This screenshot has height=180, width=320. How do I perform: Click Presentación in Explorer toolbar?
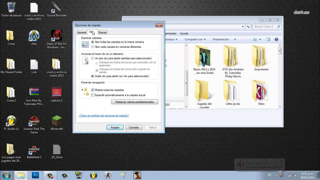[221, 39]
